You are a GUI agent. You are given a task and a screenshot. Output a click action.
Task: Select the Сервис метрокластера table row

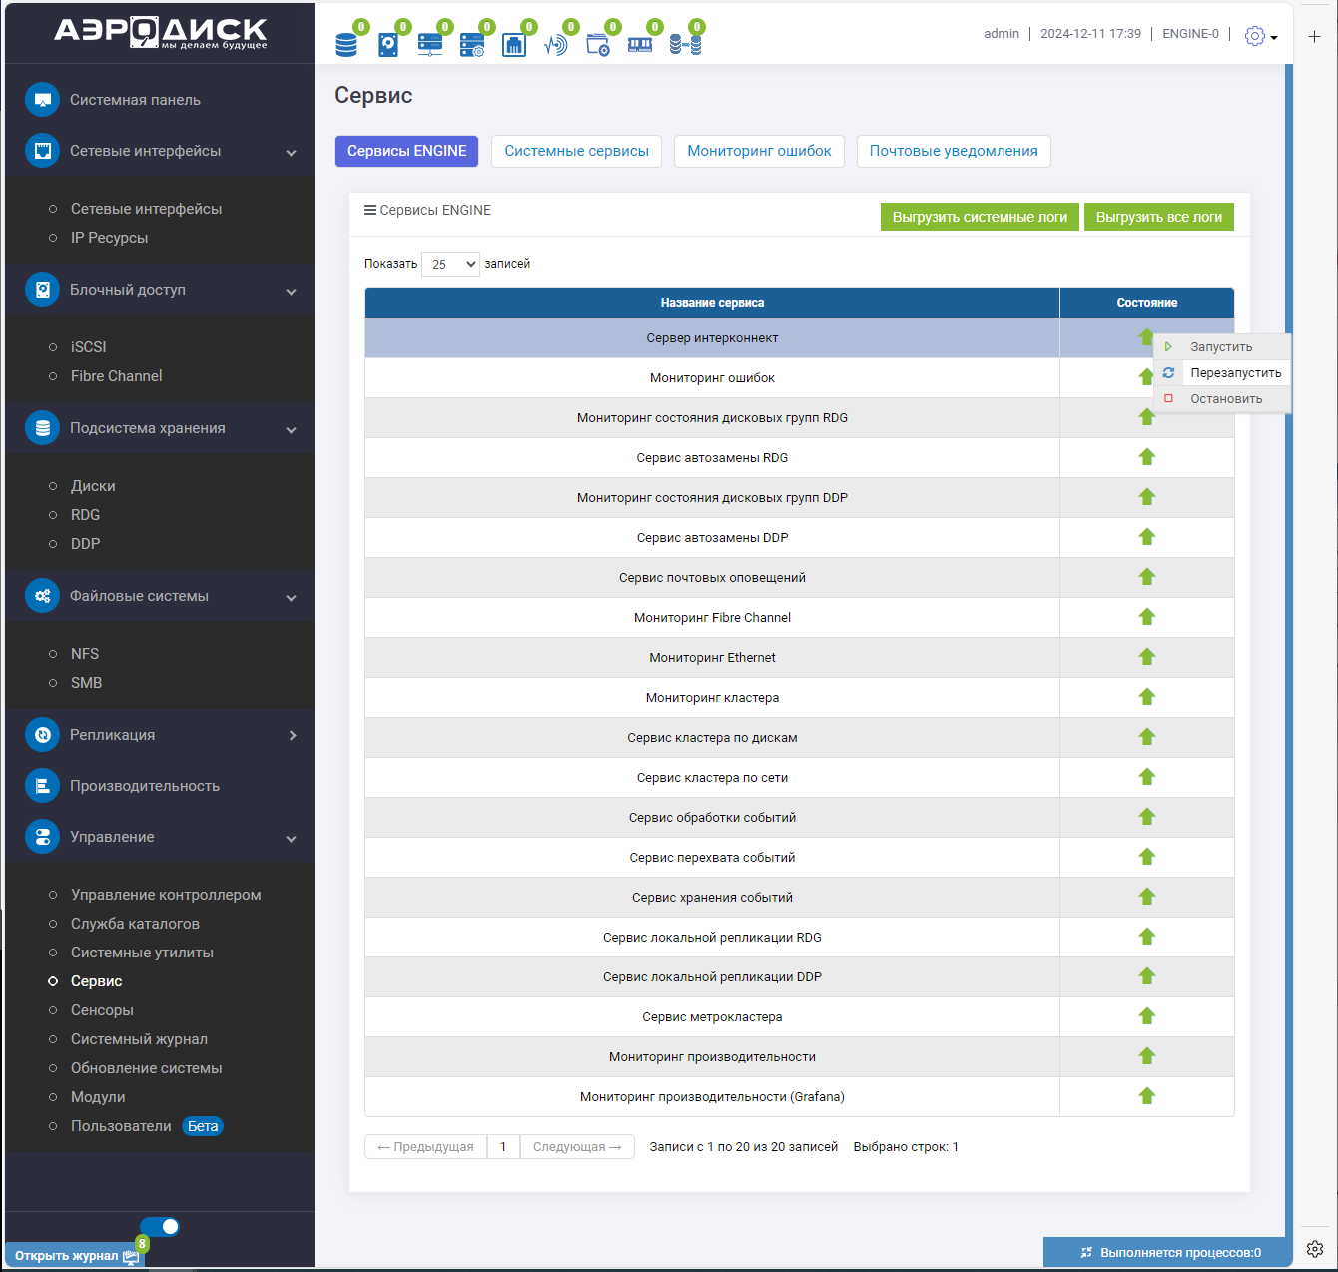(x=800, y=1017)
